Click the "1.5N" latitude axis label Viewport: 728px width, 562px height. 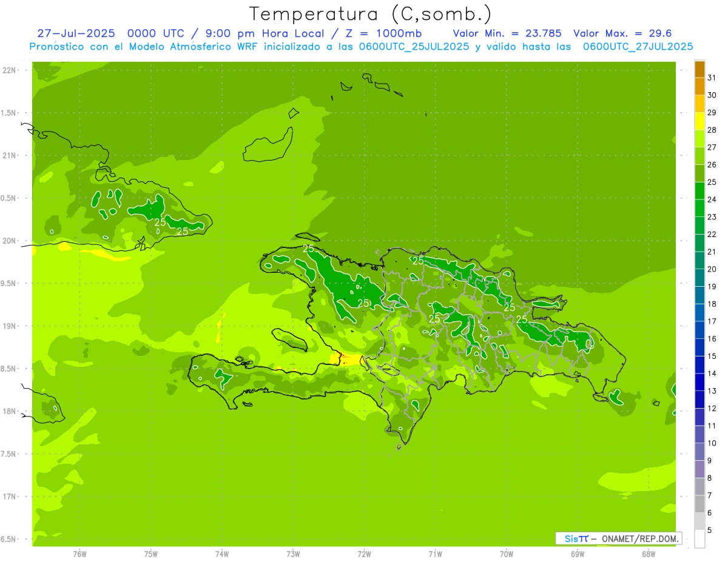[x=9, y=113]
